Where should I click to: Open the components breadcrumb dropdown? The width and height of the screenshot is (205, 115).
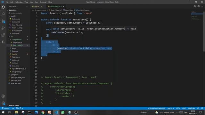[x=41, y=10]
